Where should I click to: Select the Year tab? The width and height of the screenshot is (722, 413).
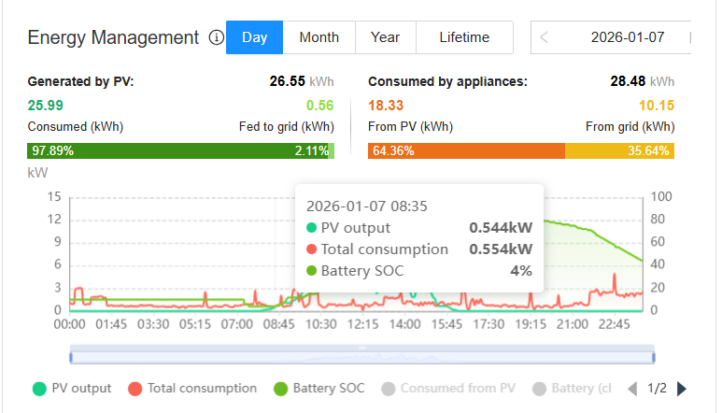coord(385,38)
